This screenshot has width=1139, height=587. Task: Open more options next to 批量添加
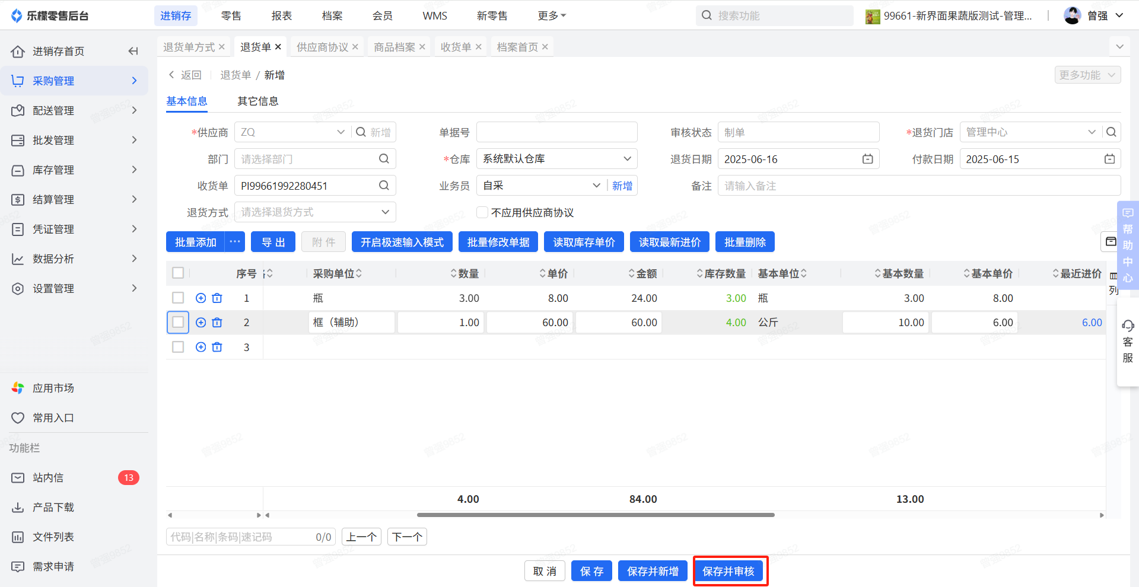[235, 242]
